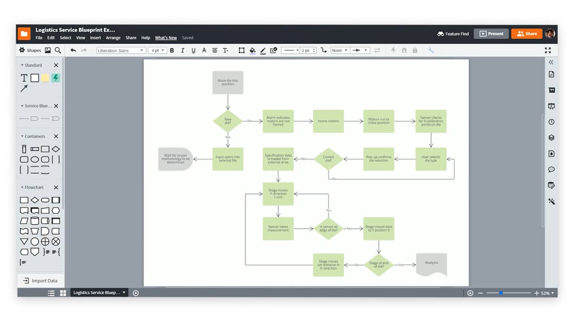
Task: Click the Shapes manager button
Action: point(30,50)
